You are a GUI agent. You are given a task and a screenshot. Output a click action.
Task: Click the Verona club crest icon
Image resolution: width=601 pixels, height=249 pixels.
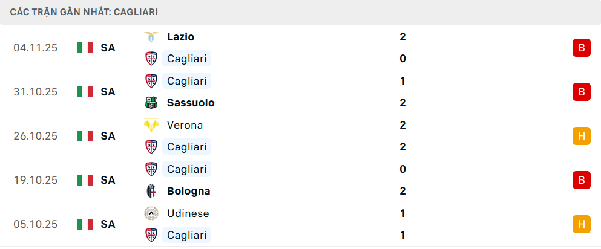tap(151, 125)
